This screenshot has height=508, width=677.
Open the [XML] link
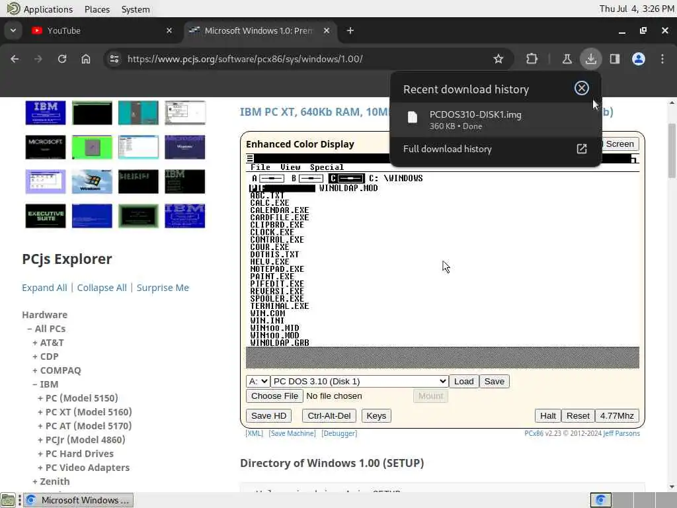click(x=254, y=433)
